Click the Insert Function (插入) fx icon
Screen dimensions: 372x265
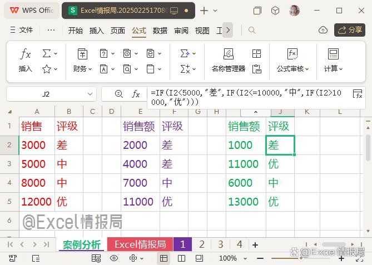26,54
